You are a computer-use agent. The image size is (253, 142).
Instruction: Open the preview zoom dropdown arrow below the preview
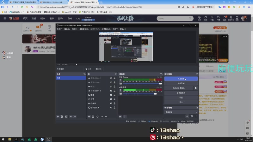pyautogui.click(x=77, y=64)
